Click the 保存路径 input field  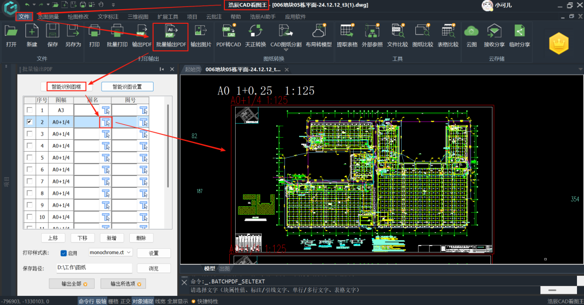pyautogui.click(x=93, y=268)
